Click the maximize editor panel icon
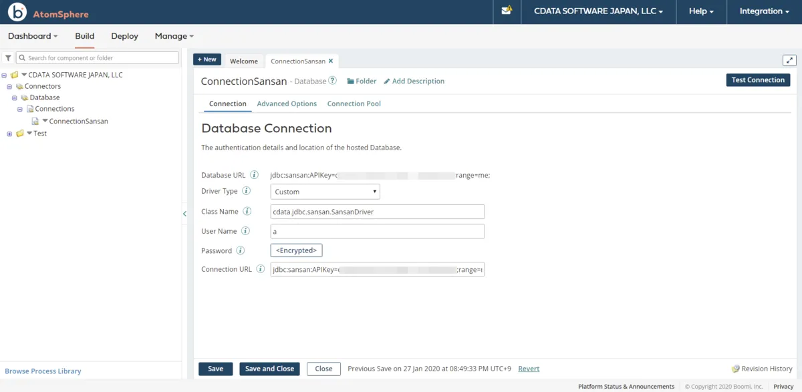The height and width of the screenshot is (392, 802). (789, 60)
